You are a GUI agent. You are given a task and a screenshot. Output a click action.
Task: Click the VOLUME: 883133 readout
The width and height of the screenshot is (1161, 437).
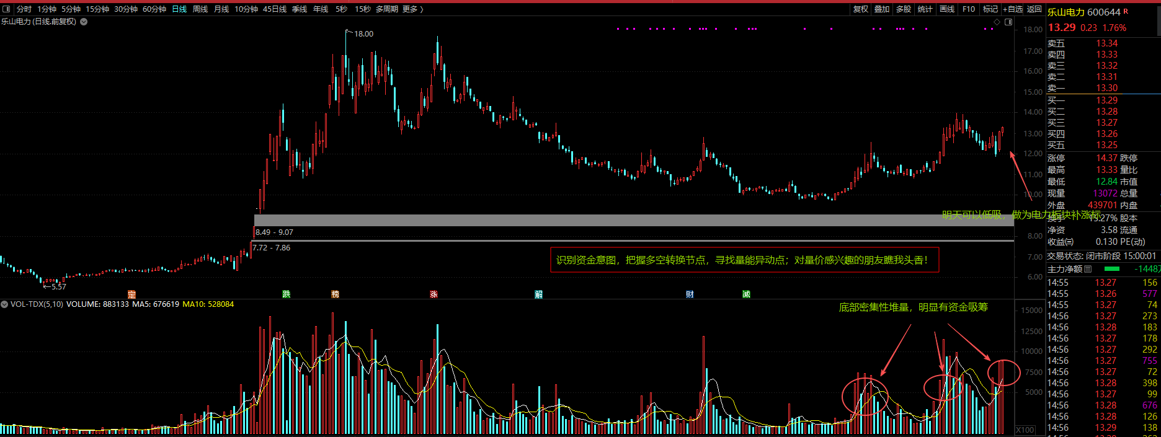pyautogui.click(x=97, y=304)
